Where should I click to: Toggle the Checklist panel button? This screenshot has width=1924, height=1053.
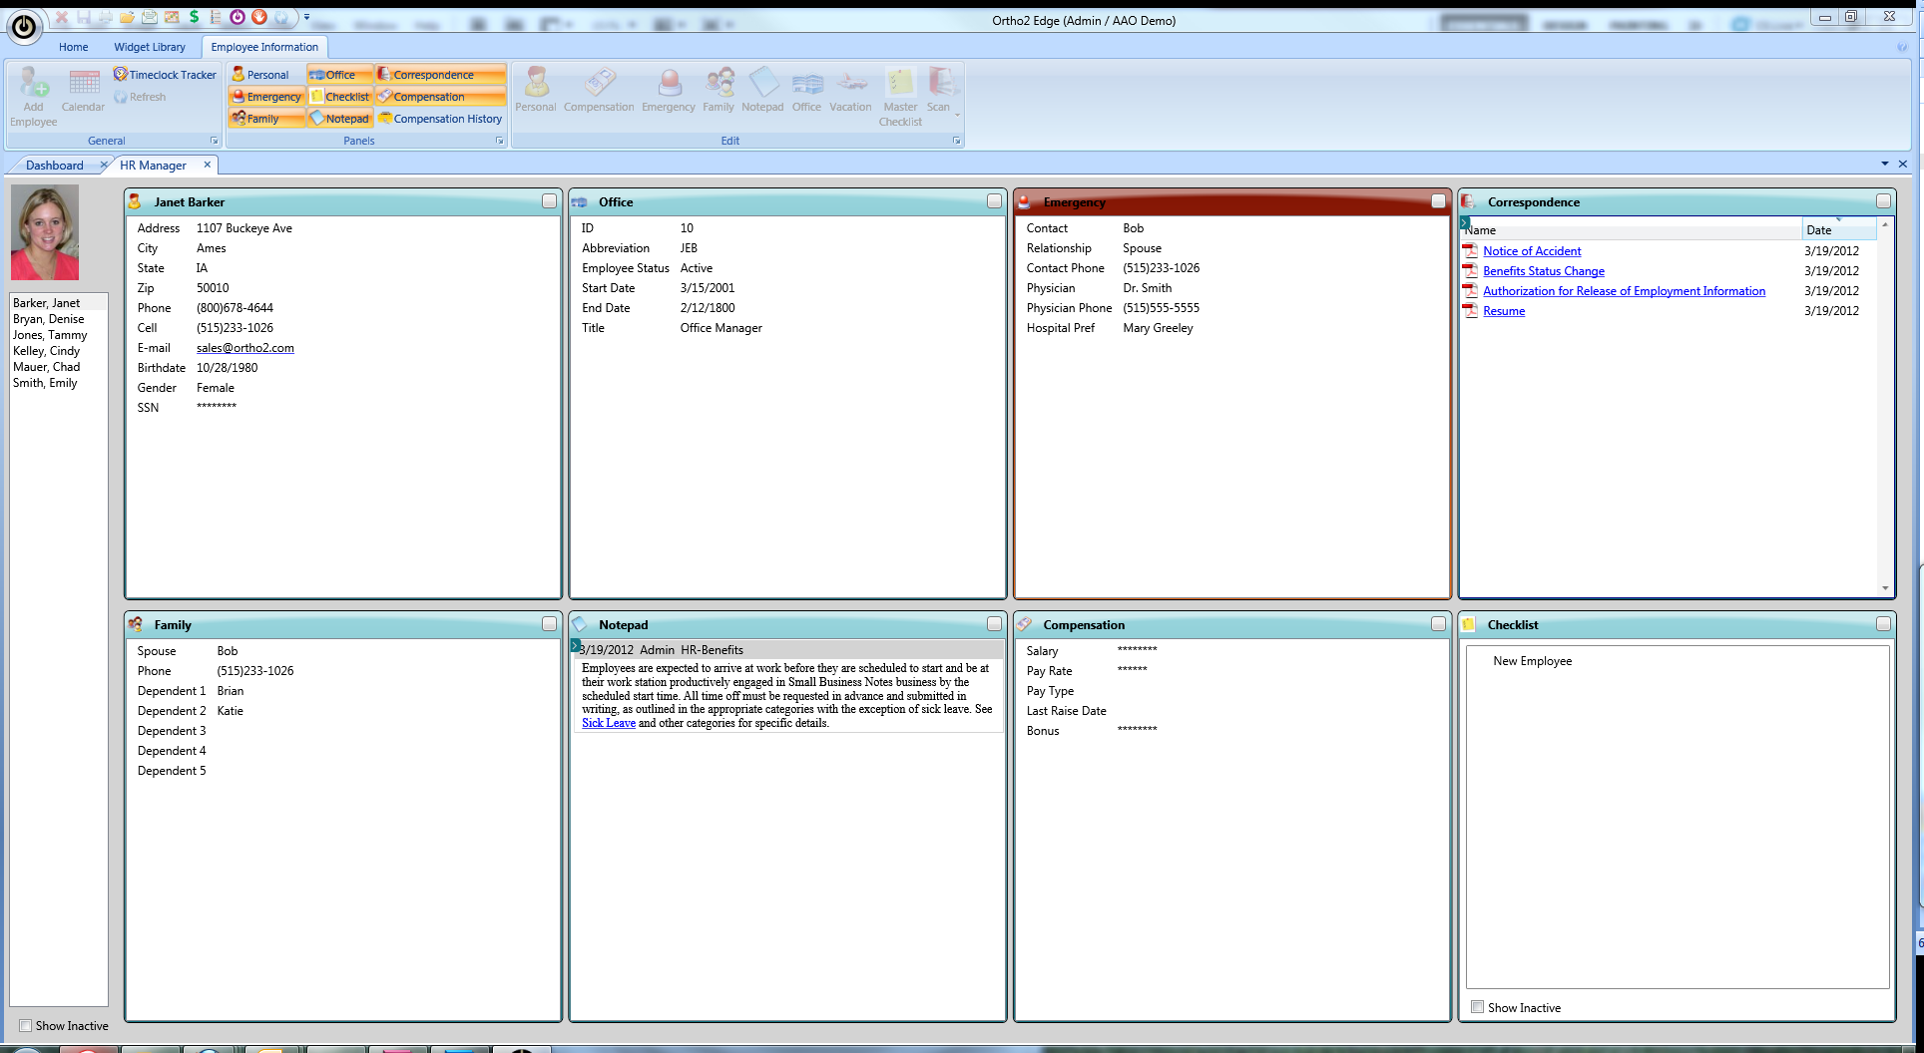click(x=340, y=97)
